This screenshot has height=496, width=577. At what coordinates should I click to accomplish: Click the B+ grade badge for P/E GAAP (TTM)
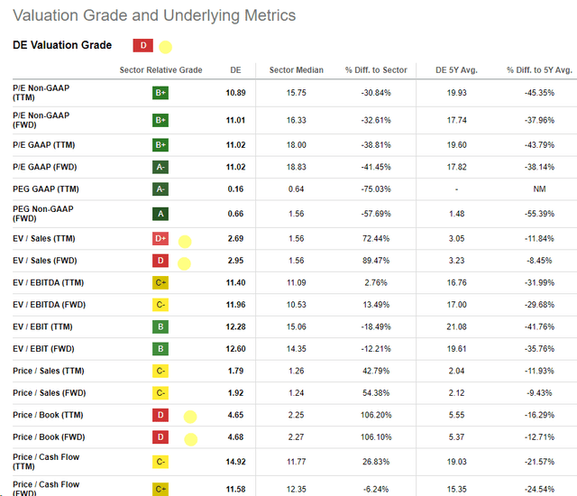pos(160,145)
